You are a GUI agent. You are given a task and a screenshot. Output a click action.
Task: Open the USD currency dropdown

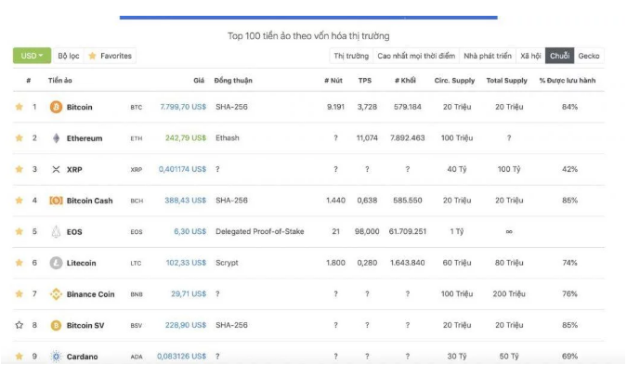click(x=32, y=56)
